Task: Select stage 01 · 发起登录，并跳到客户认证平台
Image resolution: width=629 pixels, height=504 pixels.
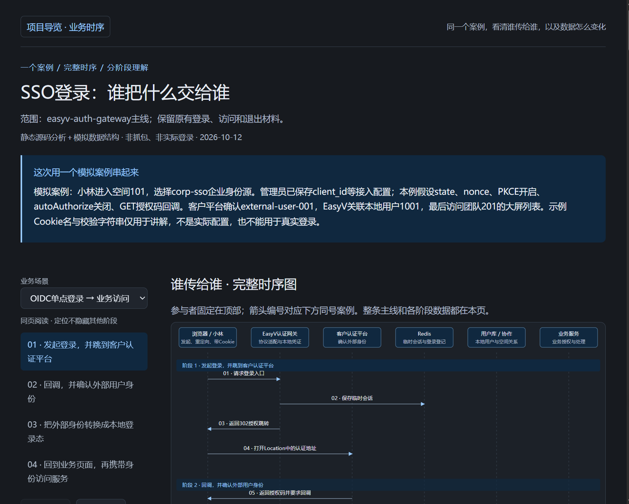Action: tap(84, 352)
